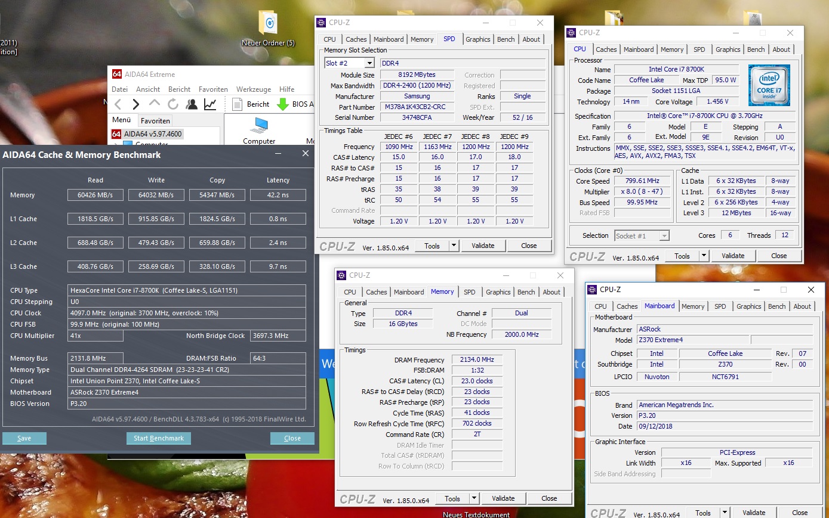
Task: Switch to Bench tab in CPU window
Action: tap(756, 49)
